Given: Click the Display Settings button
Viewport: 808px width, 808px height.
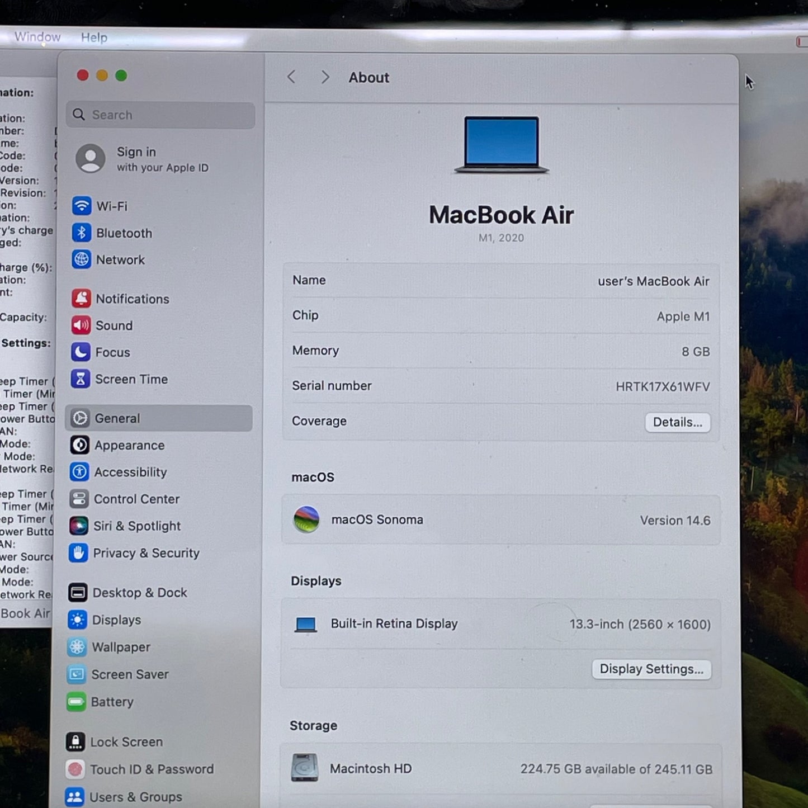Looking at the screenshot, I should coord(651,669).
